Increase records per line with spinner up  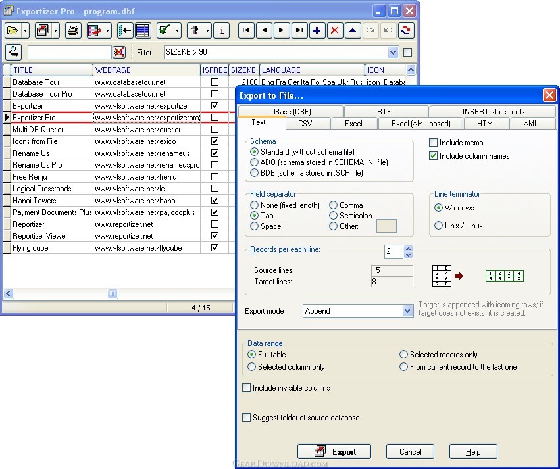(408, 248)
